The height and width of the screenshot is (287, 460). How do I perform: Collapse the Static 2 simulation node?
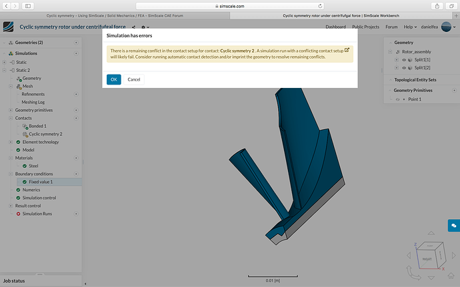[4, 71]
